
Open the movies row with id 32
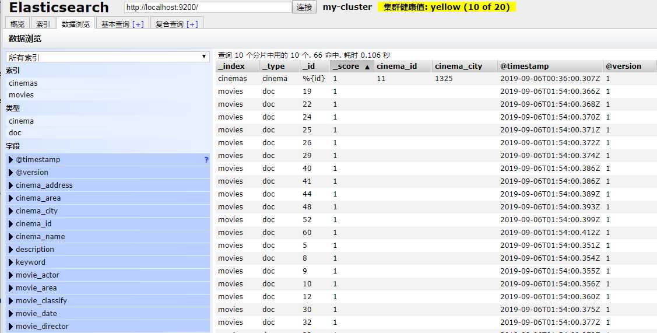coord(436,322)
